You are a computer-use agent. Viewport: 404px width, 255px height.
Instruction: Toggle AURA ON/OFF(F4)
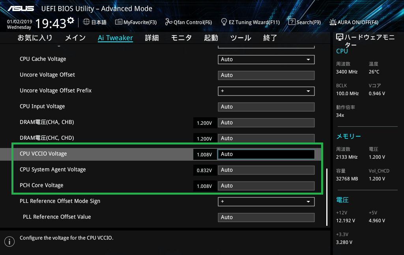pos(354,22)
